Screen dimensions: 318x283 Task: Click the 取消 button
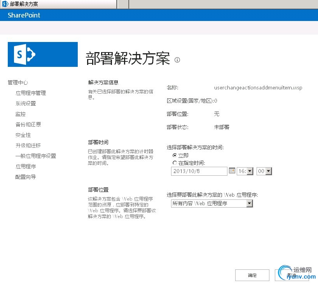[292, 275]
